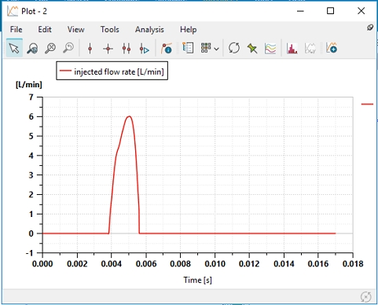Click the refresh icon in status bar
Image resolution: width=378 pixels, height=305 pixels.
pyautogui.click(x=365, y=297)
